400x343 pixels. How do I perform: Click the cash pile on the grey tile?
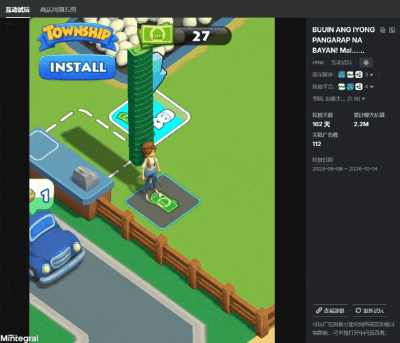(x=164, y=203)
